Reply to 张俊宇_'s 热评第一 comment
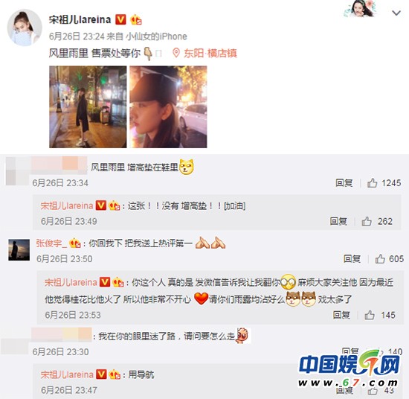Screen dimensions: 409x399 tap(352, 259)
